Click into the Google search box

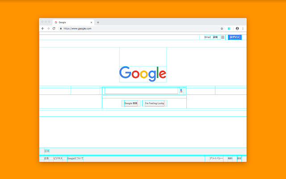click(141, 91)
